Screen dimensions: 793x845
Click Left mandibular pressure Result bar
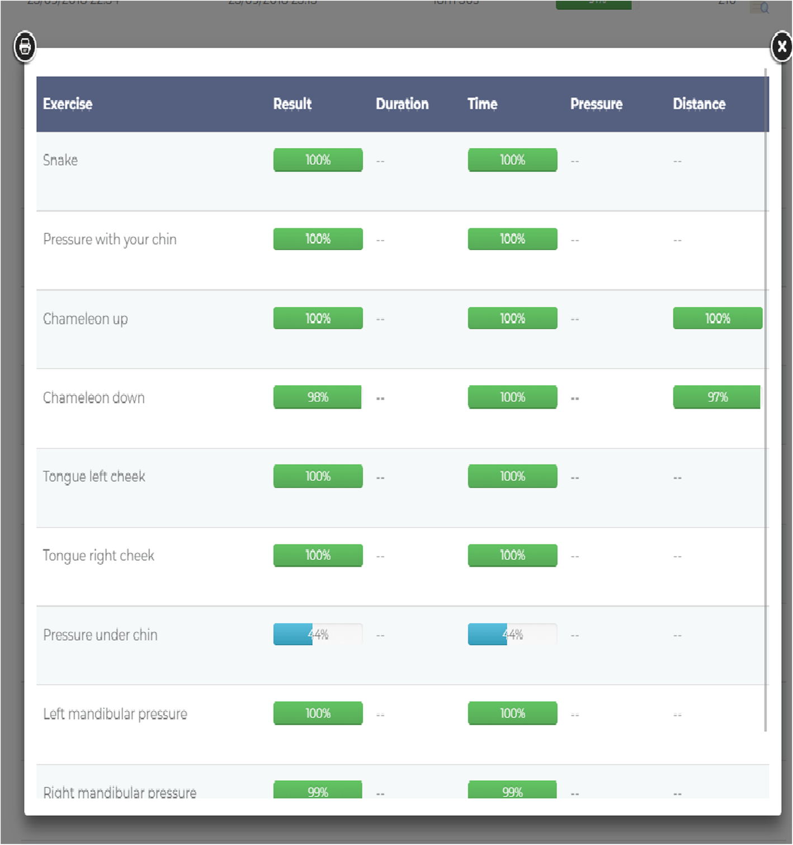click(x=318, y=713)
